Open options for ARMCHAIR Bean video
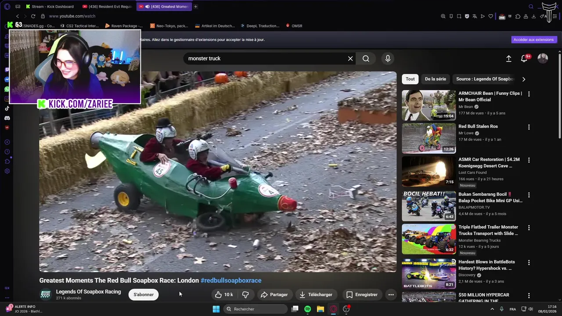 tap(529, 94)
